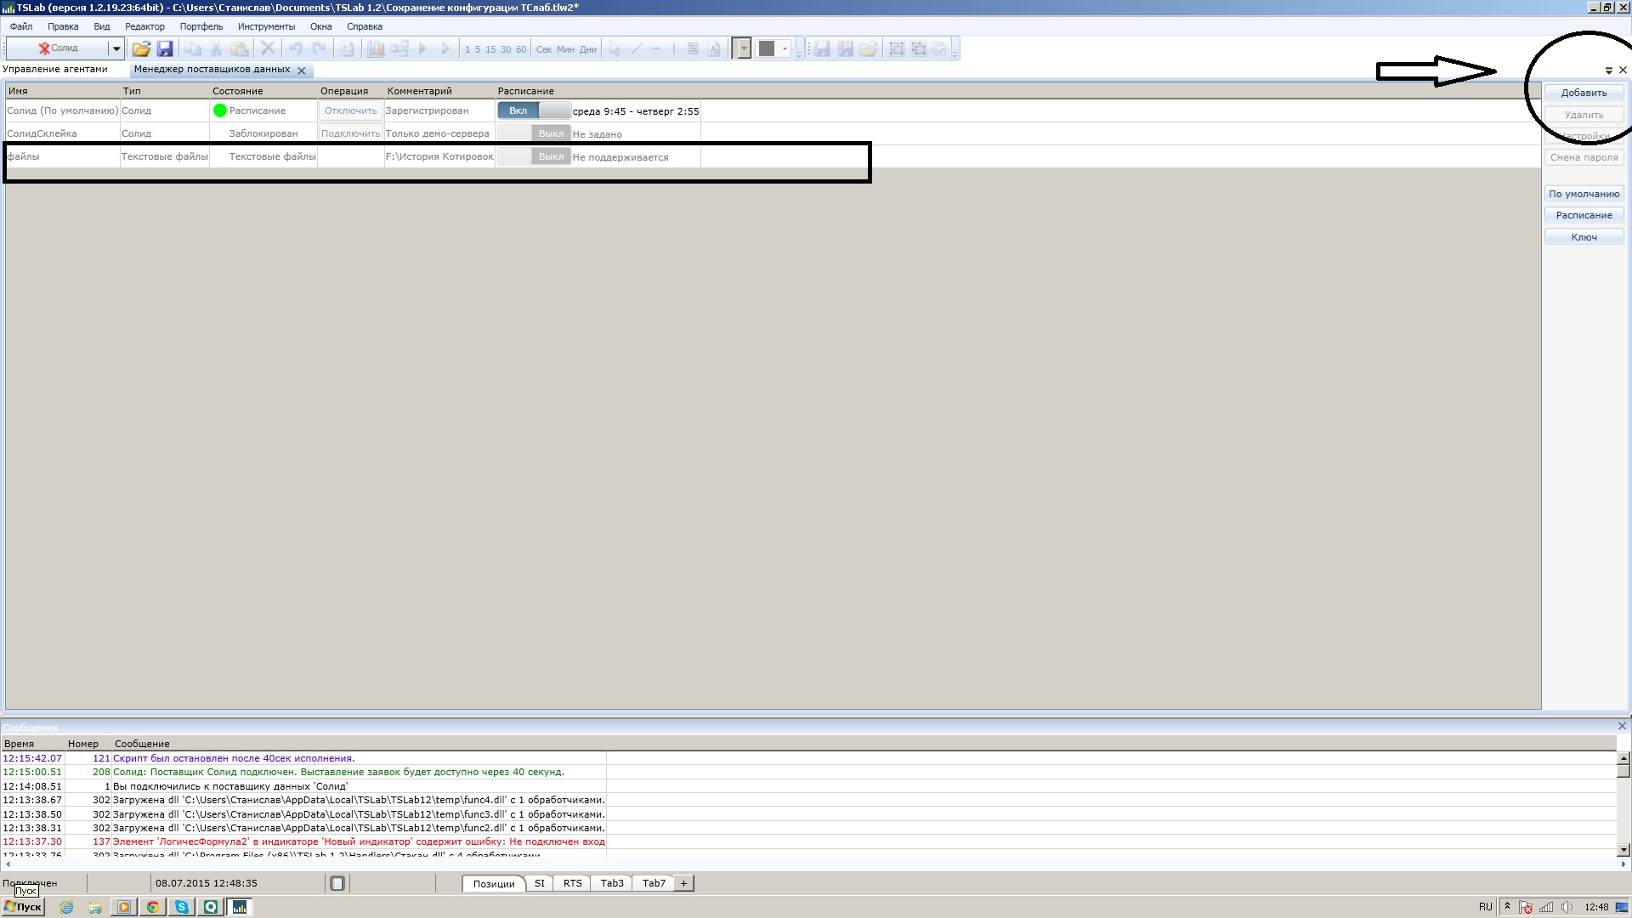Click the scissors cut icon
Viewport: 1632px width, 918px height.
pyautogui.click(x=216, y=49)
